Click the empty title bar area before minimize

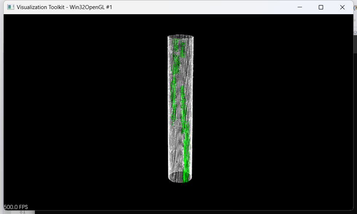204,7
